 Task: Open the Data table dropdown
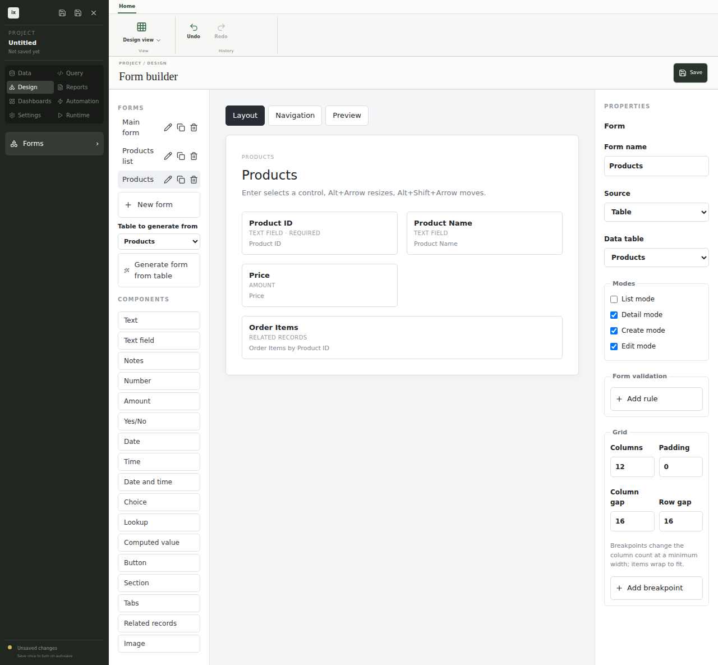[656, 258]
